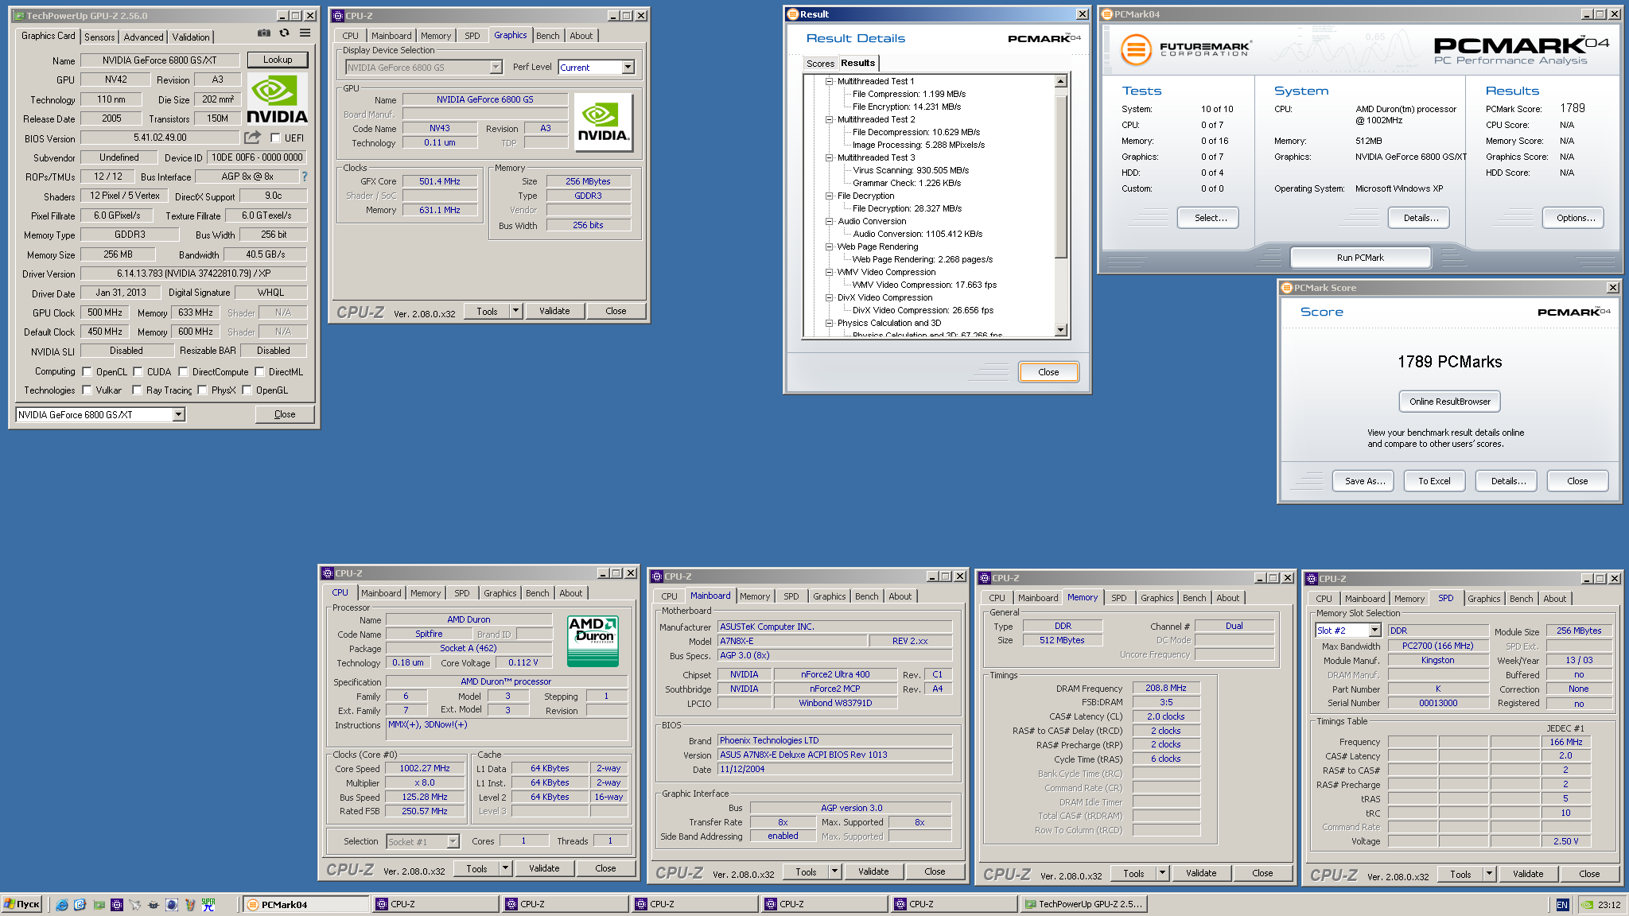The image size is (1629, 916).
Task: Open the Bench tab in CPU-Z Graphics window
Action: (x=547, y=36)
